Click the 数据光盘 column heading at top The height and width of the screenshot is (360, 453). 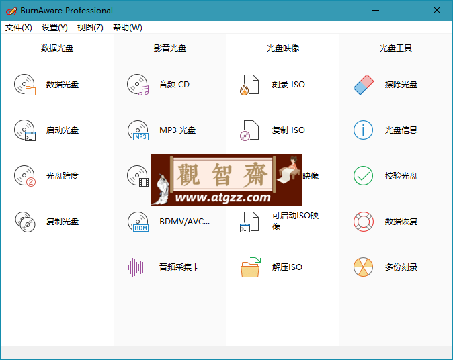tap(57, 48)
